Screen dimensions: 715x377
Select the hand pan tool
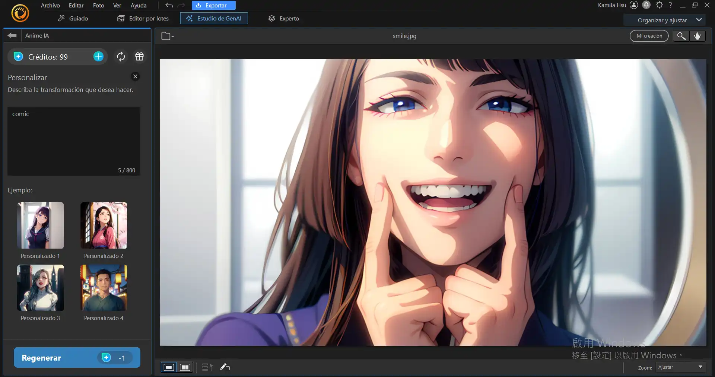tap(697, 36)
